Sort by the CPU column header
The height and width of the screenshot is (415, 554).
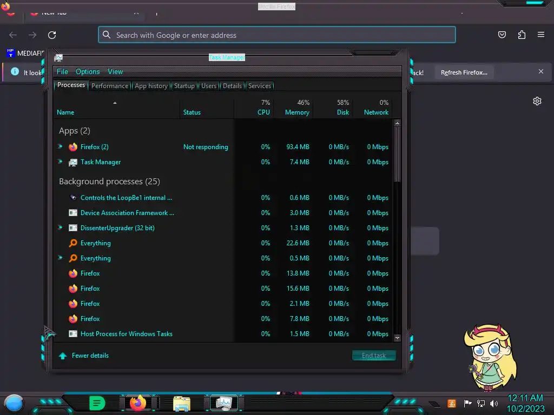point(254,108)
